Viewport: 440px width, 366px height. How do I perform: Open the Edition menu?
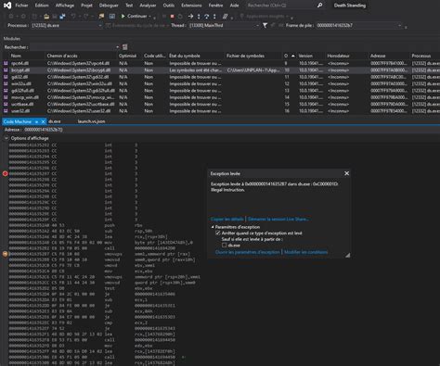42,6
